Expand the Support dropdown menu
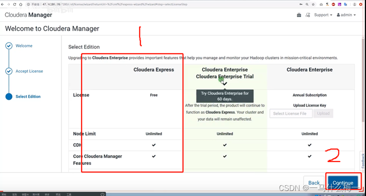 click(x=323, y=15)
